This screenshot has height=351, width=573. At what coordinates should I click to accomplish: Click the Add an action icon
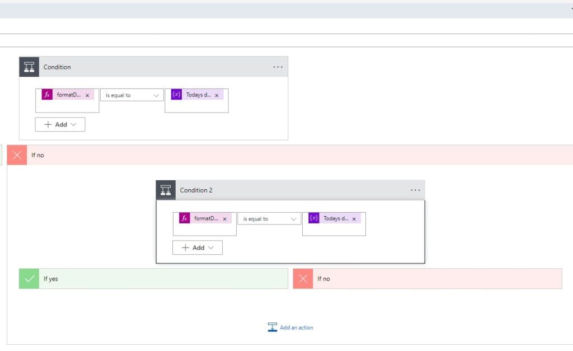coord(273,327)
